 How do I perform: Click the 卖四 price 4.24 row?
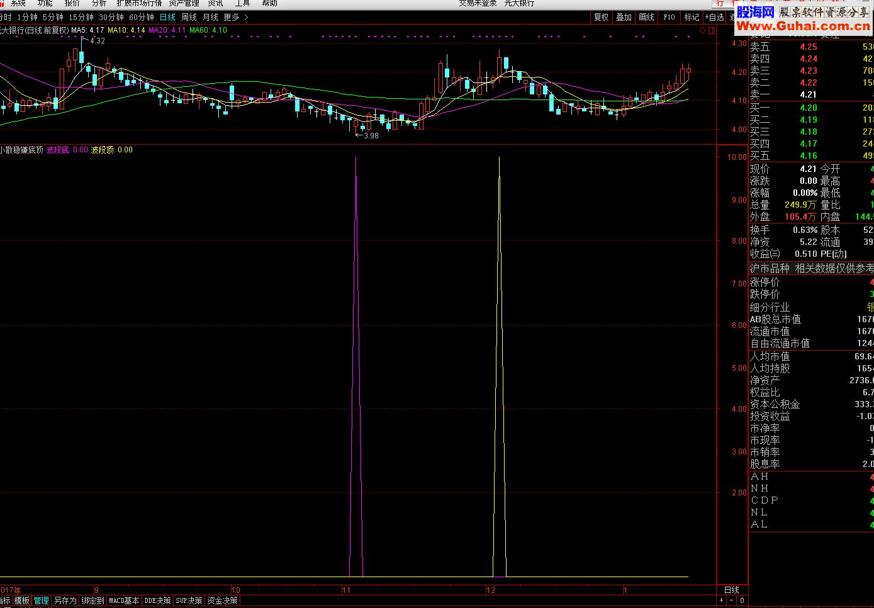812,59
